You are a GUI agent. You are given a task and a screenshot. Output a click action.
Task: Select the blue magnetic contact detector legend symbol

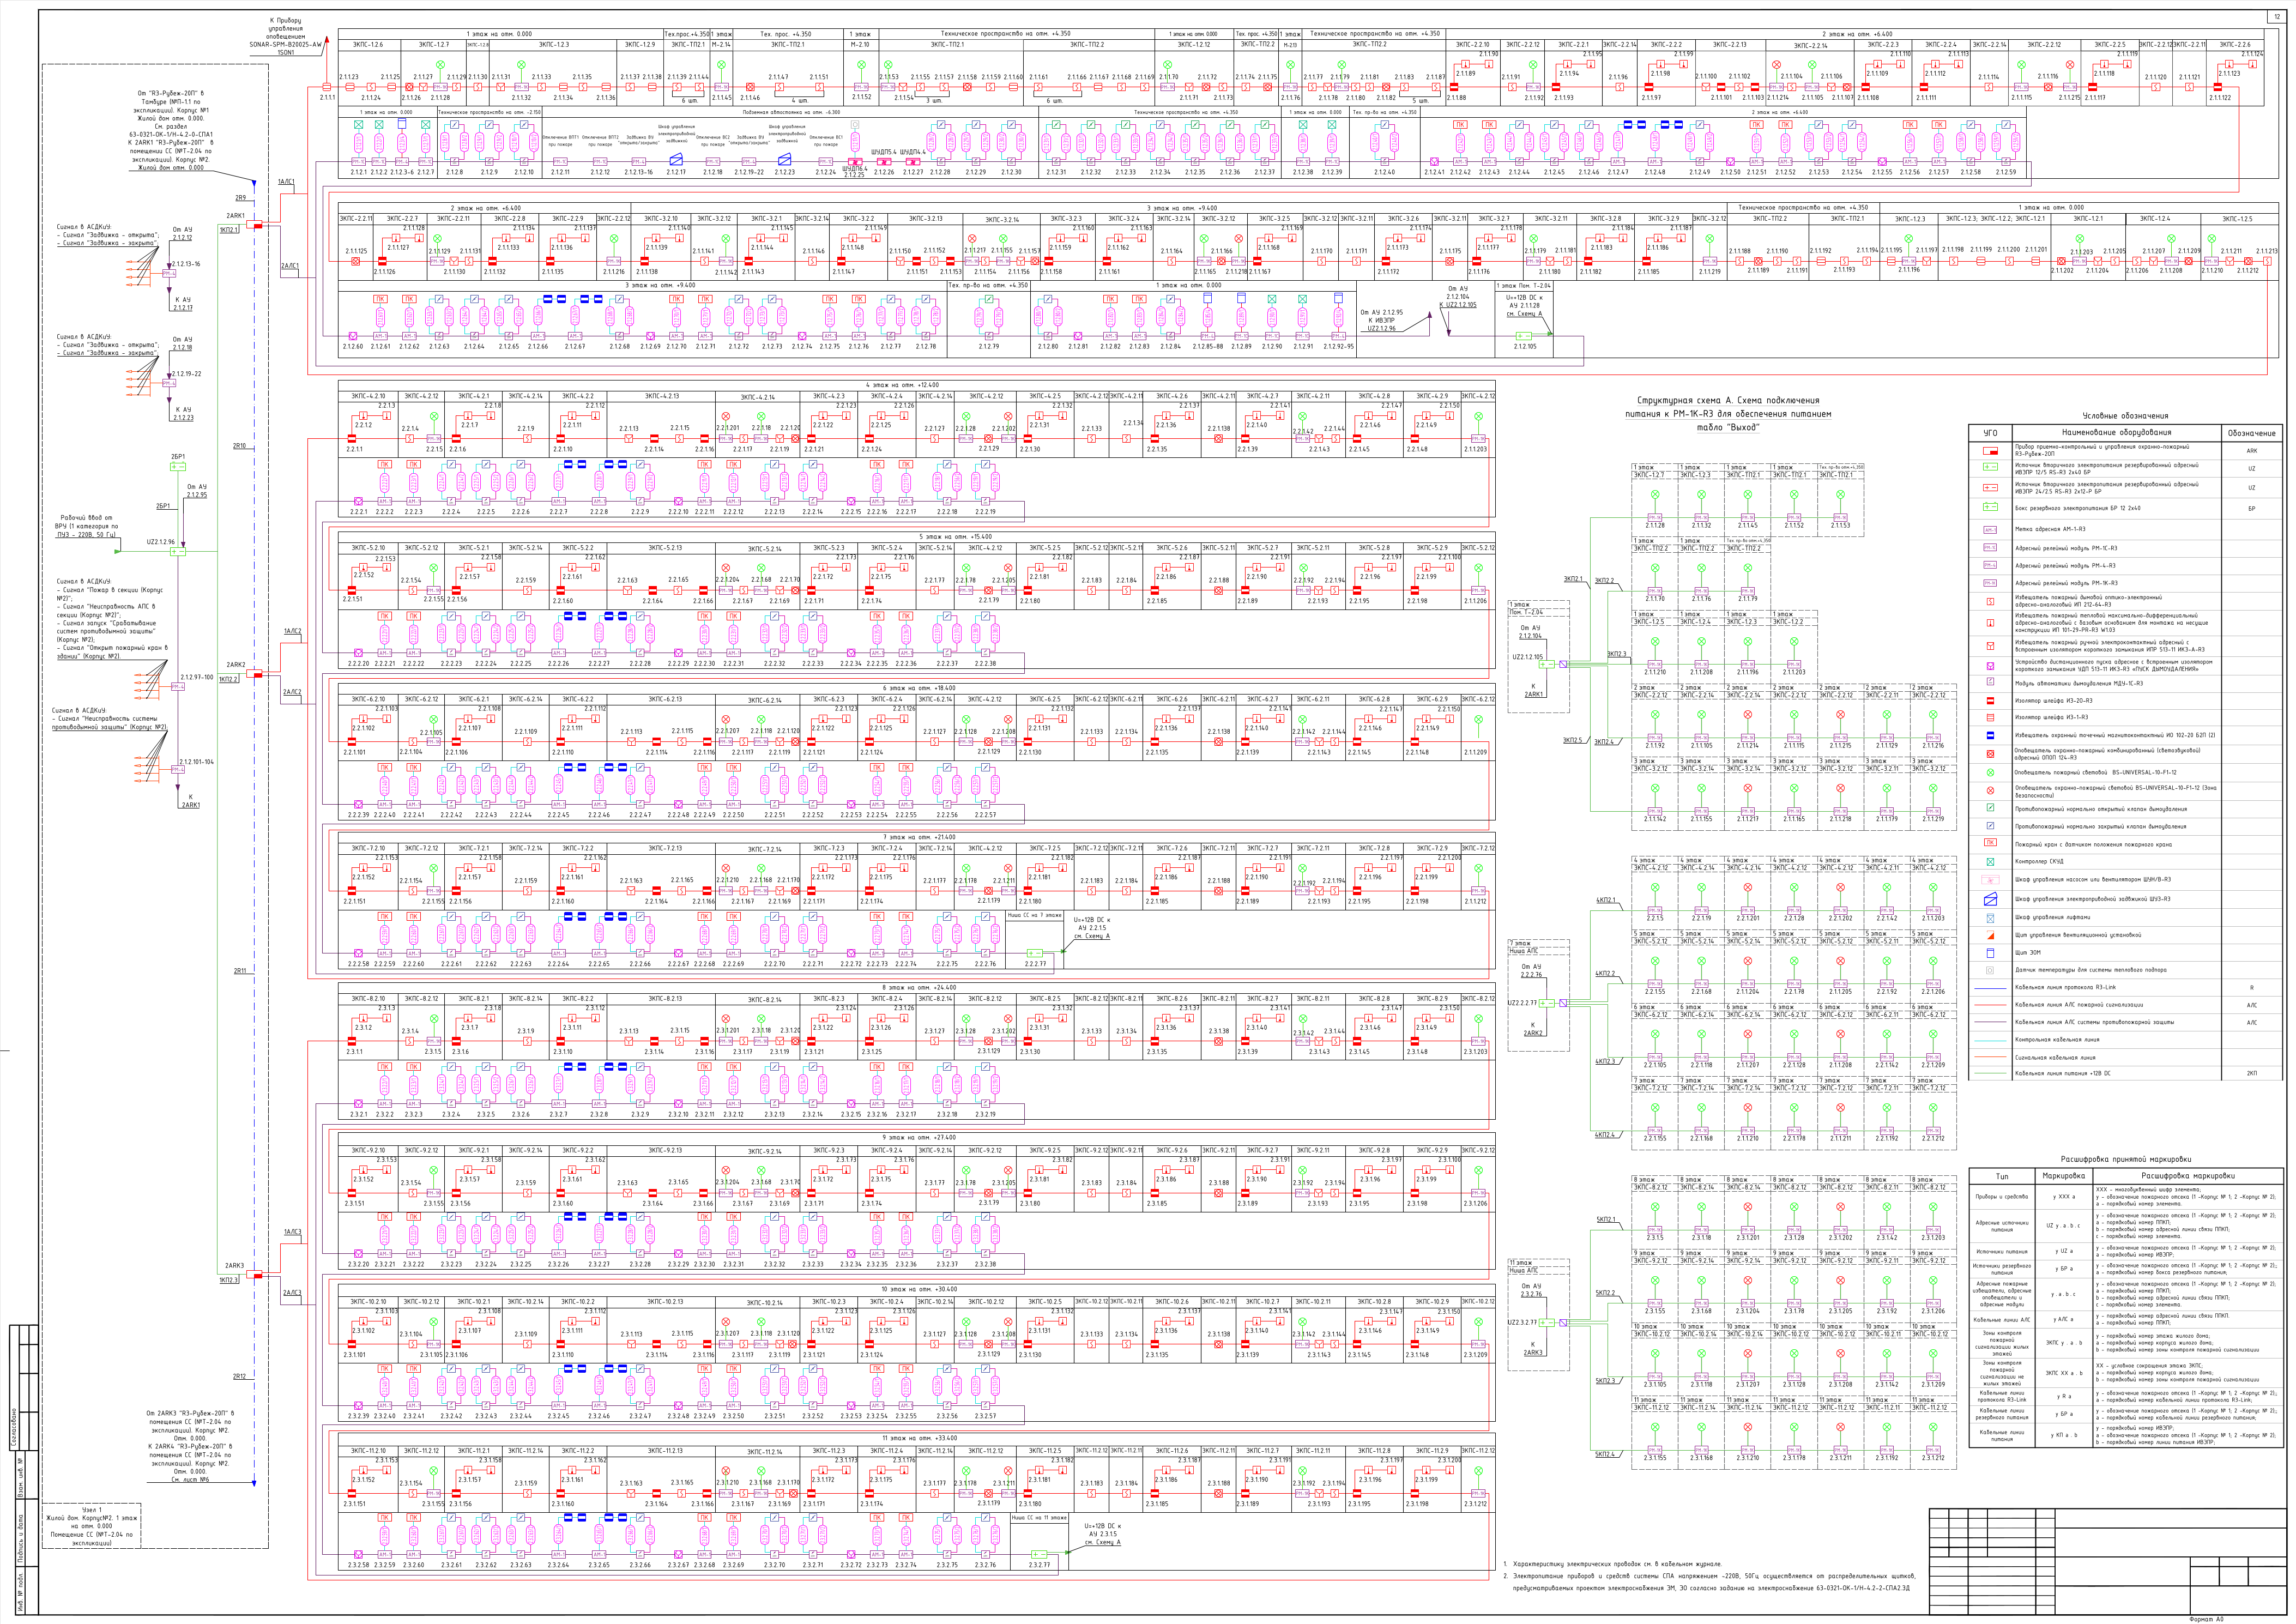(1990, 735)
